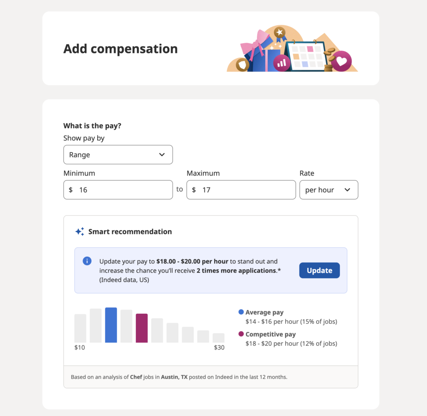Open the Show pay by dropdown
Image resolution: width=427 pixels, height=416 pixels.
pos(118,154)
